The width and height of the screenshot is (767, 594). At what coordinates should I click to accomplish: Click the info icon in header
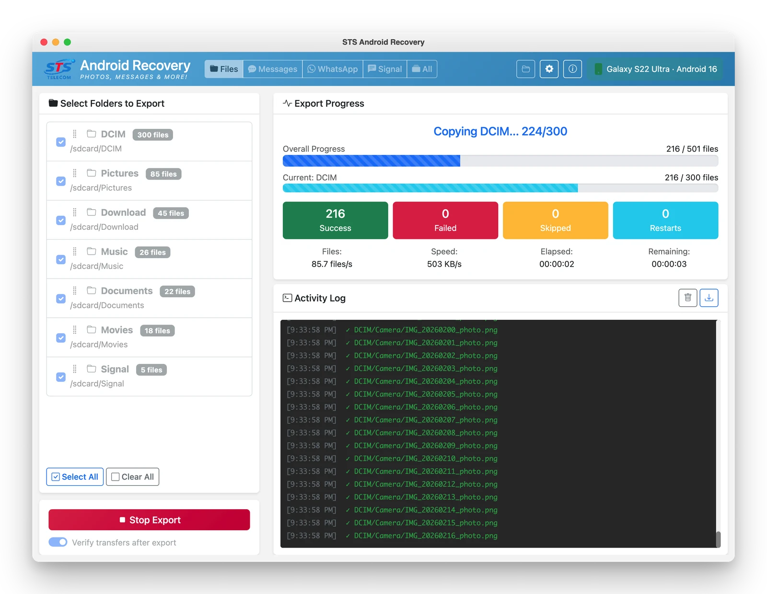[x=572, y=69]
